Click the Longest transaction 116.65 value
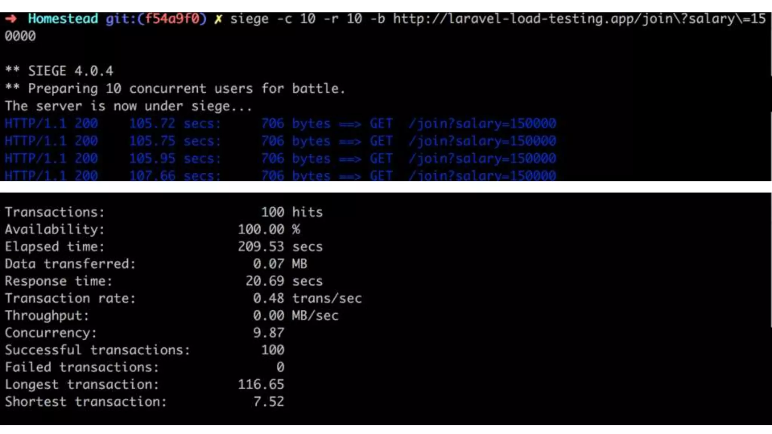Screen dimensions: 772x434 tap(261, 384)
